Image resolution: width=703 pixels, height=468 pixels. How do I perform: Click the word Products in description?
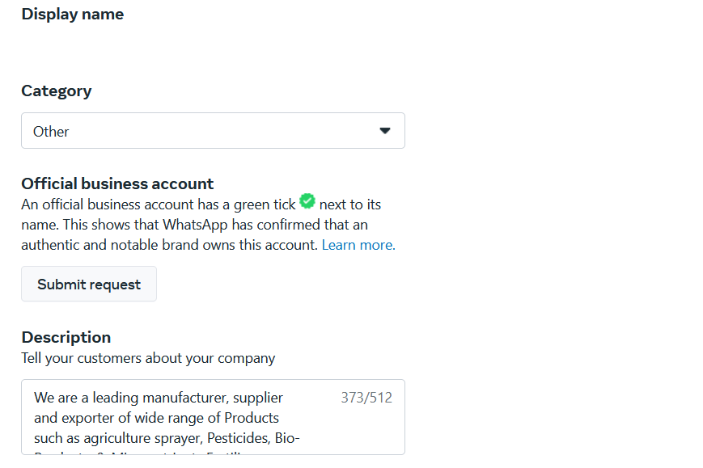(x=252, y=418)
